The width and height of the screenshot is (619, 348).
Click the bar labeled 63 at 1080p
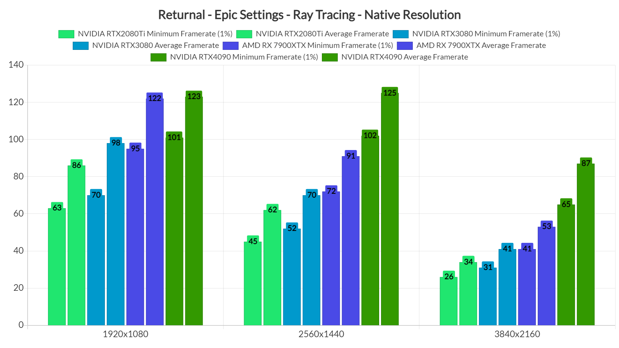point(57,267)
